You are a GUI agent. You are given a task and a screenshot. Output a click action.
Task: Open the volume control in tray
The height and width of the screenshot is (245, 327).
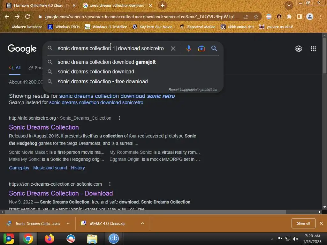point(295,239)
